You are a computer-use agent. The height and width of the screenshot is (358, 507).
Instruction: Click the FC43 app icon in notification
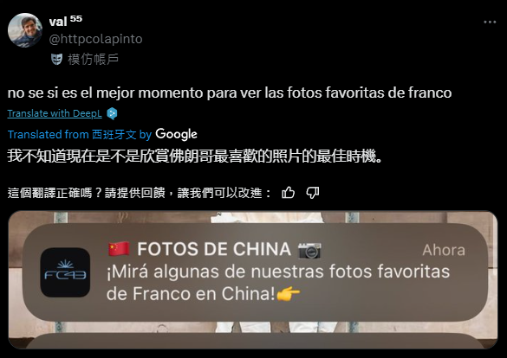(x=65, y=272)
